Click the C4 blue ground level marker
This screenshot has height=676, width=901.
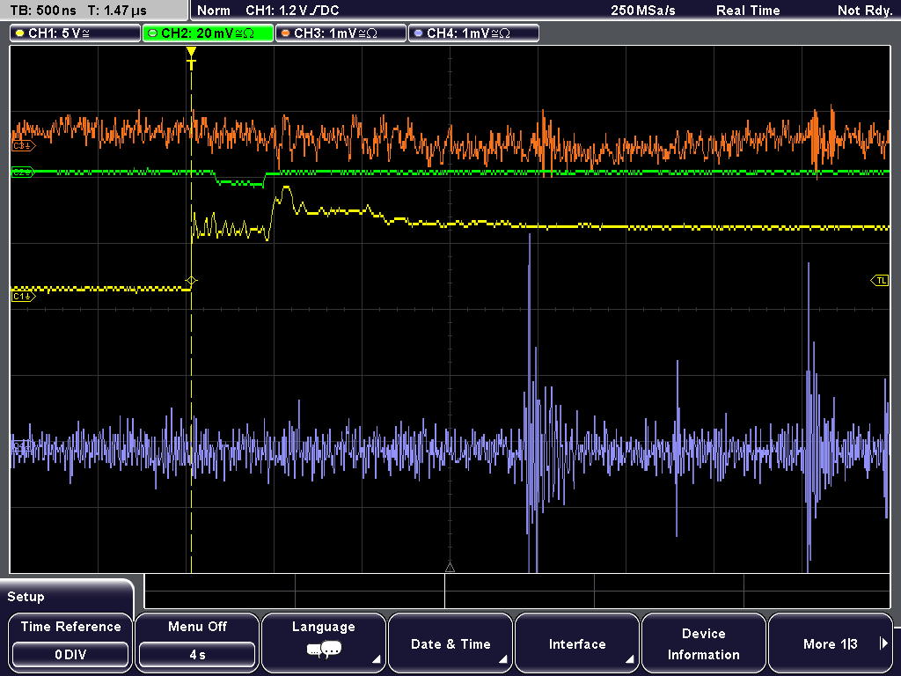22,446
